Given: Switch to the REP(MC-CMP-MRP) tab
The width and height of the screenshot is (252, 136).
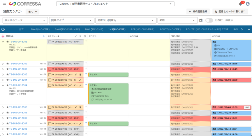Looking at the screenshot, I should 143,29.
